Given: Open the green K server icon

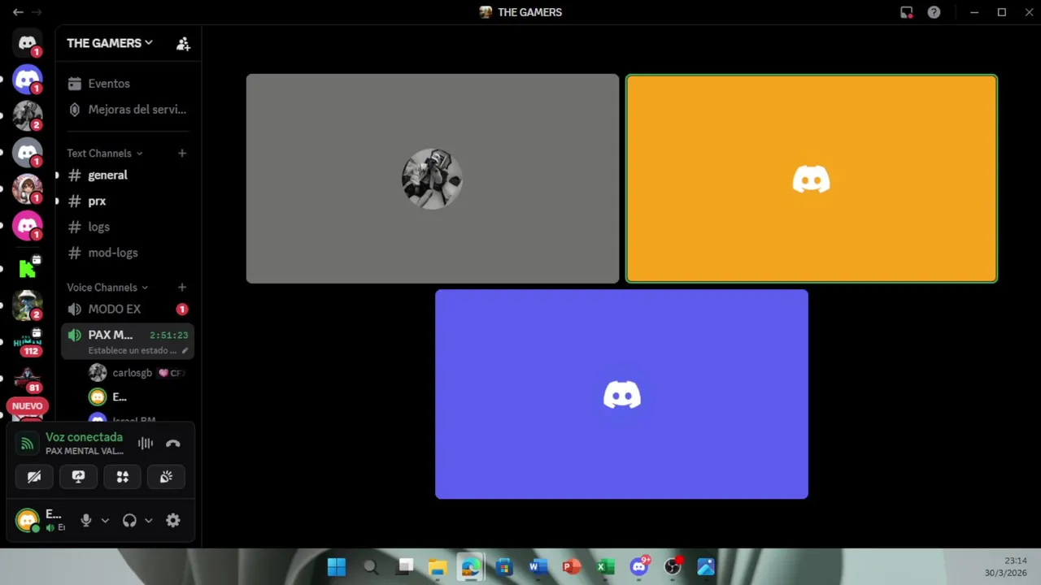Looking at the screenshot, I should pyautogui.click(x=28, y=267).
